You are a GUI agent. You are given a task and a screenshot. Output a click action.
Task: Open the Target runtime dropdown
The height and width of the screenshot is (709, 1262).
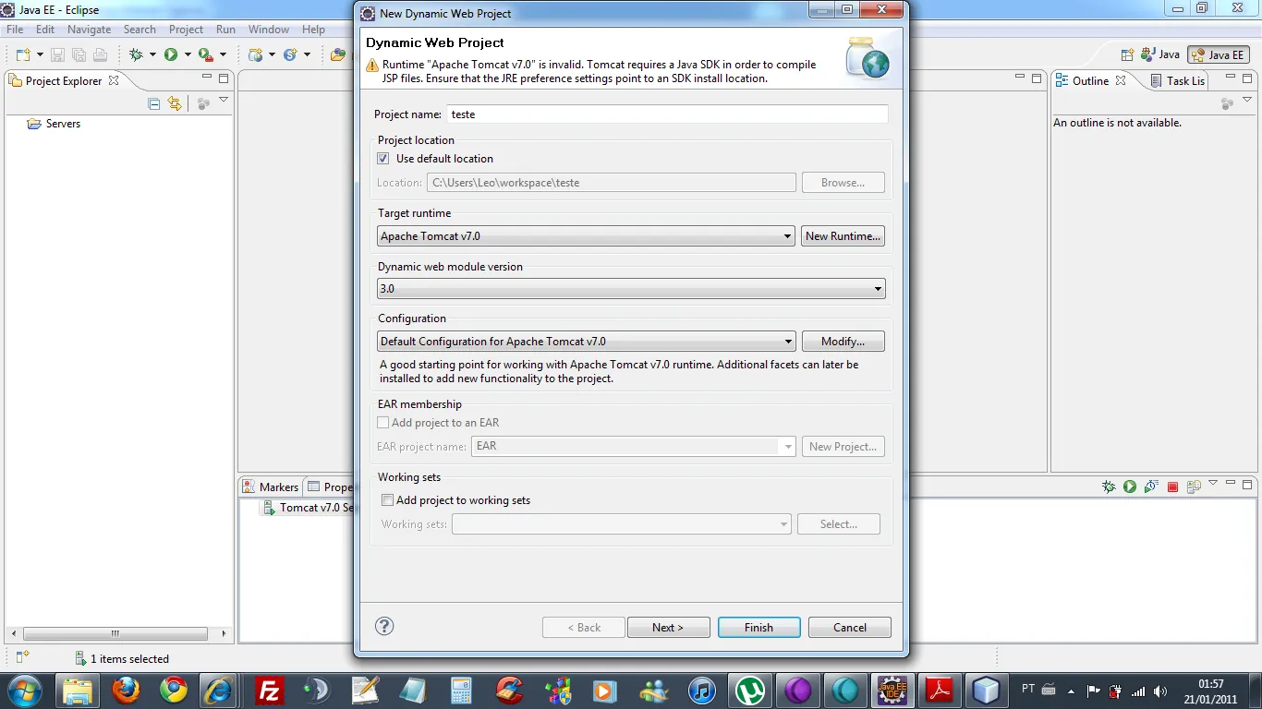tap(787, 236)
